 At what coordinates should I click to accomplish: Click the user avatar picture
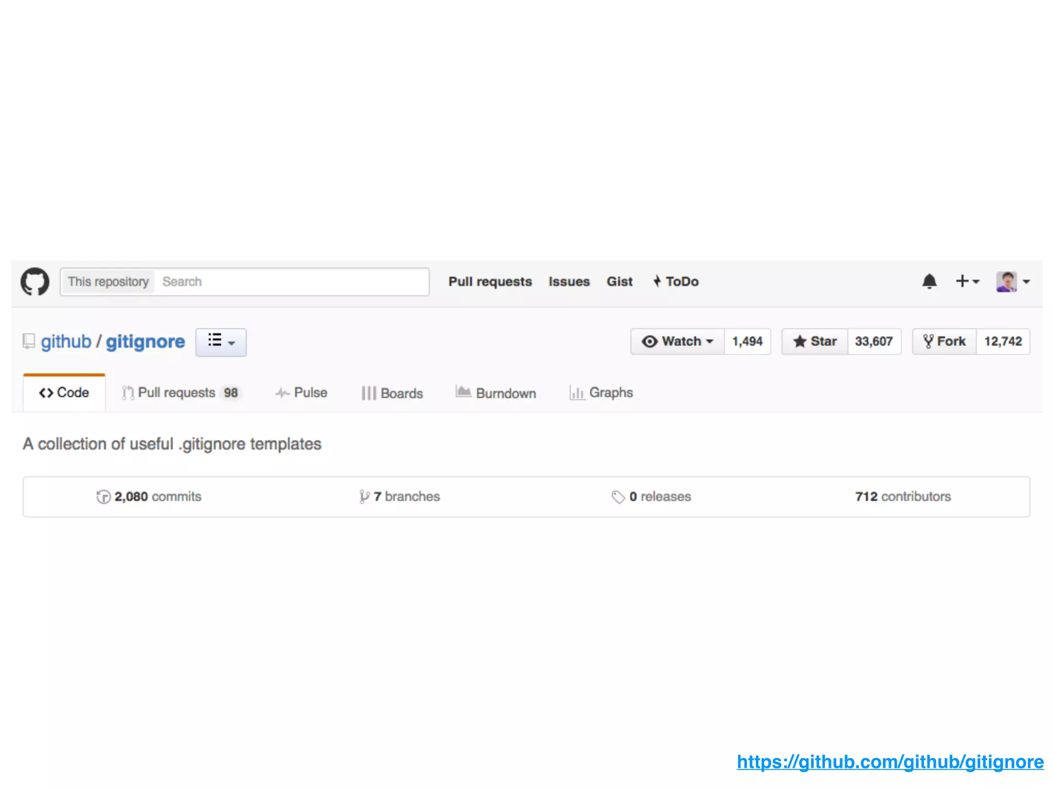1006,281
